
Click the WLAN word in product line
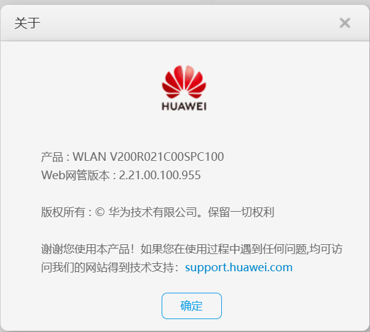tap(89, 156)
